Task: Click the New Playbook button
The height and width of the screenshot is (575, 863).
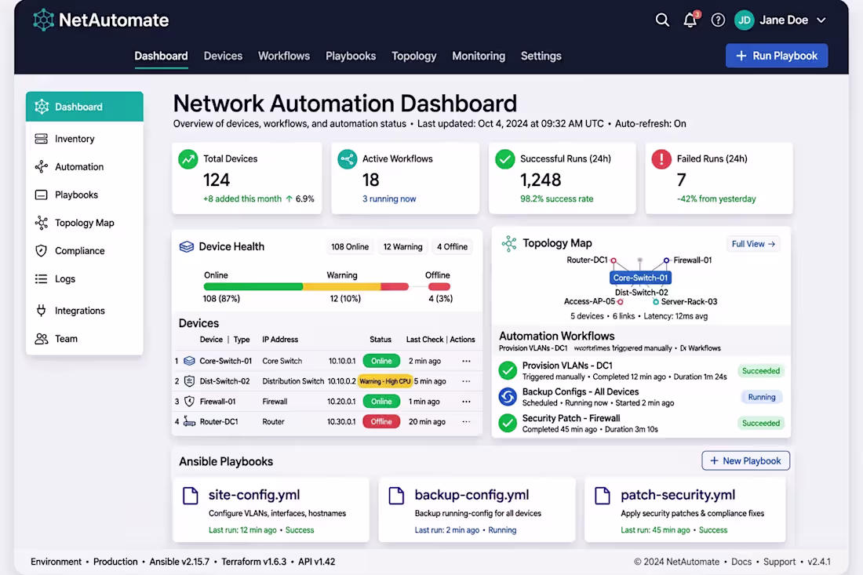Action: point(745,460)
